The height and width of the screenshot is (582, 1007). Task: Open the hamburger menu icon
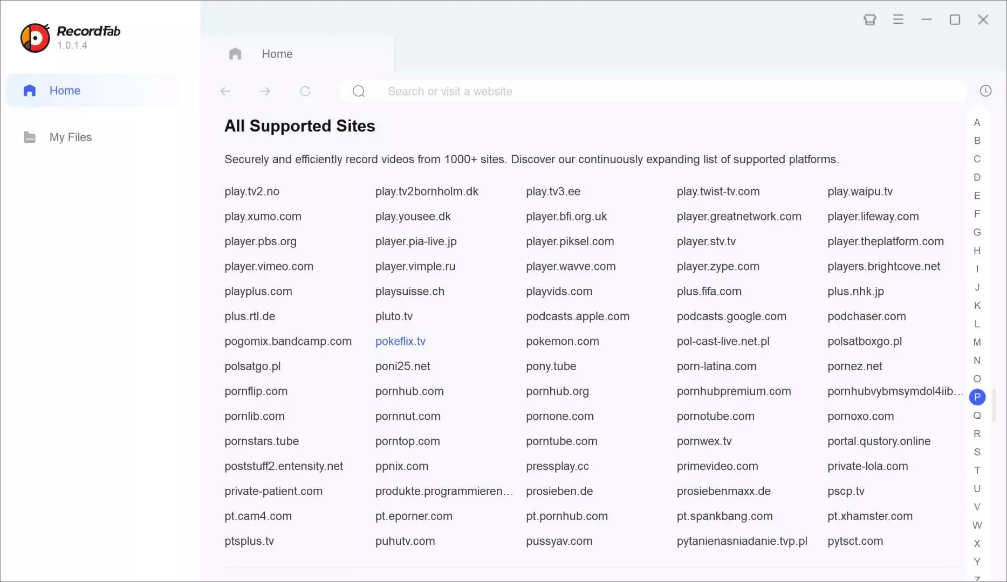[898, 20]
